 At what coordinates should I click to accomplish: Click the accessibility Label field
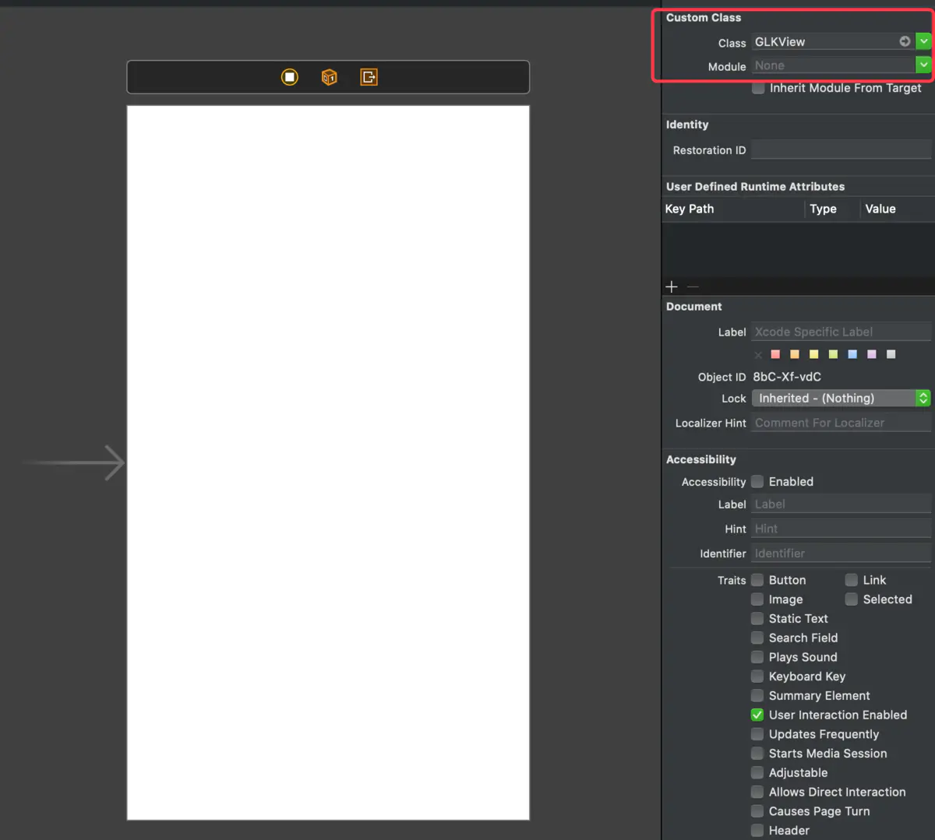pos(841,504)
